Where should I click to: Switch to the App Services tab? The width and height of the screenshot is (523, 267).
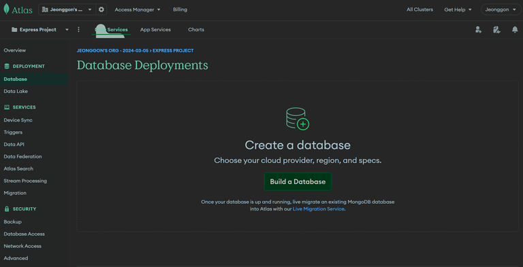[x=155, y=30]
